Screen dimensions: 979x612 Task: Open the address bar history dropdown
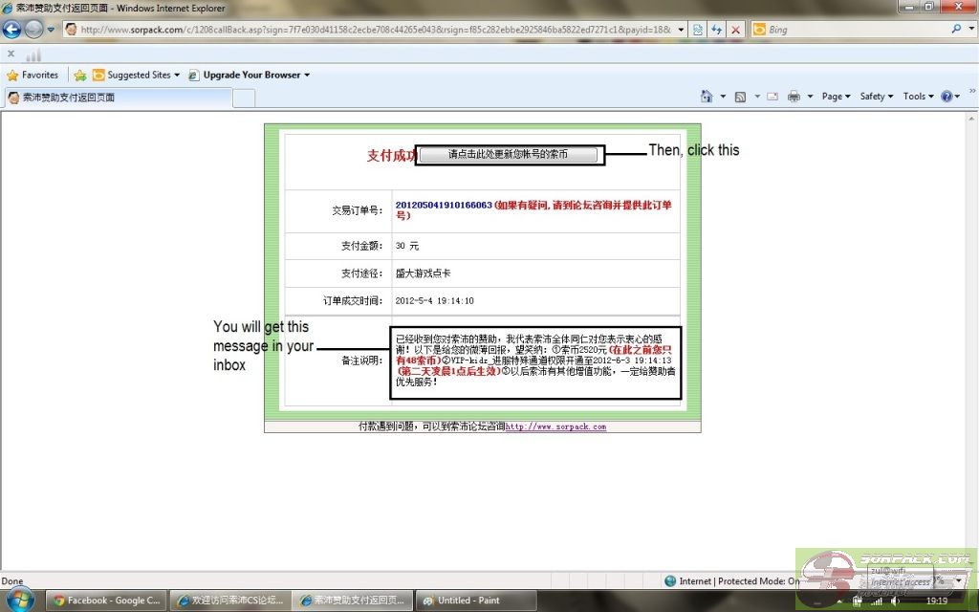(681, 30)
